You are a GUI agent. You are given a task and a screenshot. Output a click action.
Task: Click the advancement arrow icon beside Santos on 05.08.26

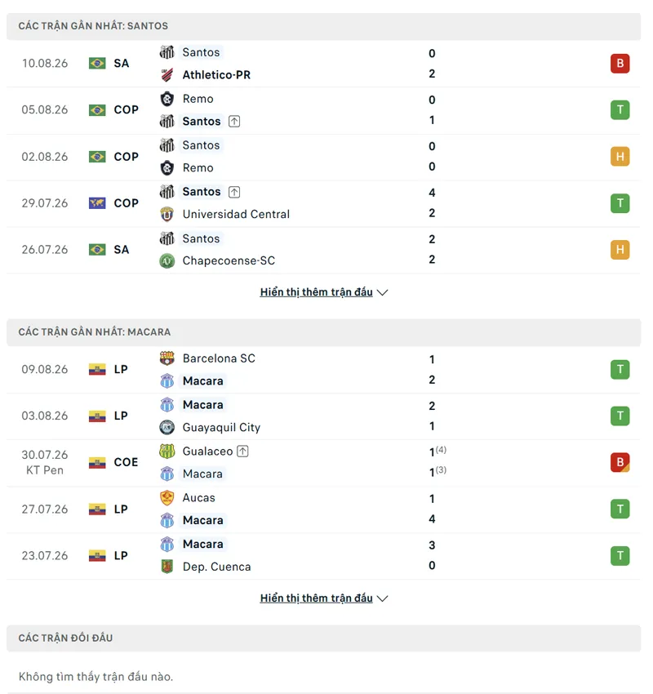coord(234,122)
